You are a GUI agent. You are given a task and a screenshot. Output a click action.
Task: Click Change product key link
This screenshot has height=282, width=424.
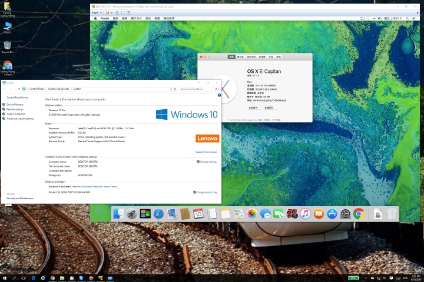[x=206, y=192]
